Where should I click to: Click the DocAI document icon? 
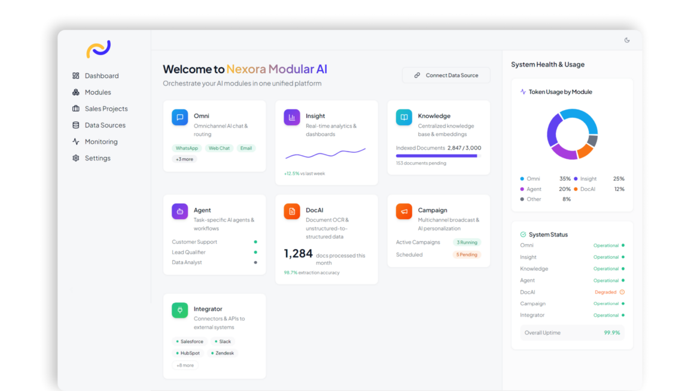(x=291, y=211)
